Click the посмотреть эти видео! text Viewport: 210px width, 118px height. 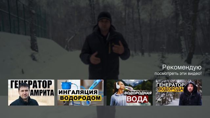[x=178, y=73]
